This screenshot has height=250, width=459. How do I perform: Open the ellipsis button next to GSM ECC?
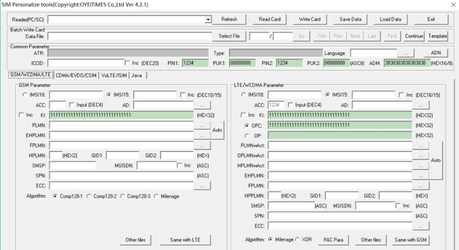pyautogui.click(x=202, y=186)
